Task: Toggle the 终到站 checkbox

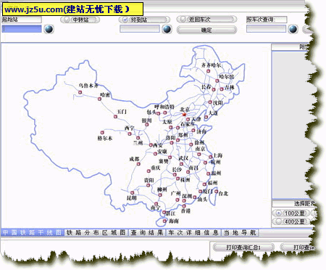Action: 125,20
